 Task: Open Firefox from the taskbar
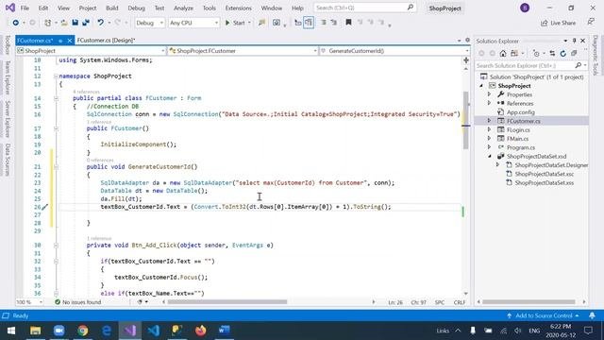tap(201, 331)
